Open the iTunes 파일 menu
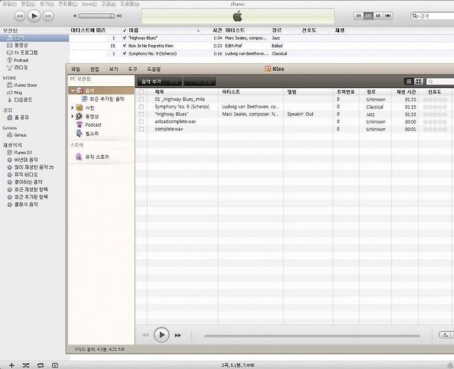Viewport: 454px width, 369px height. [x=9, y=4]
